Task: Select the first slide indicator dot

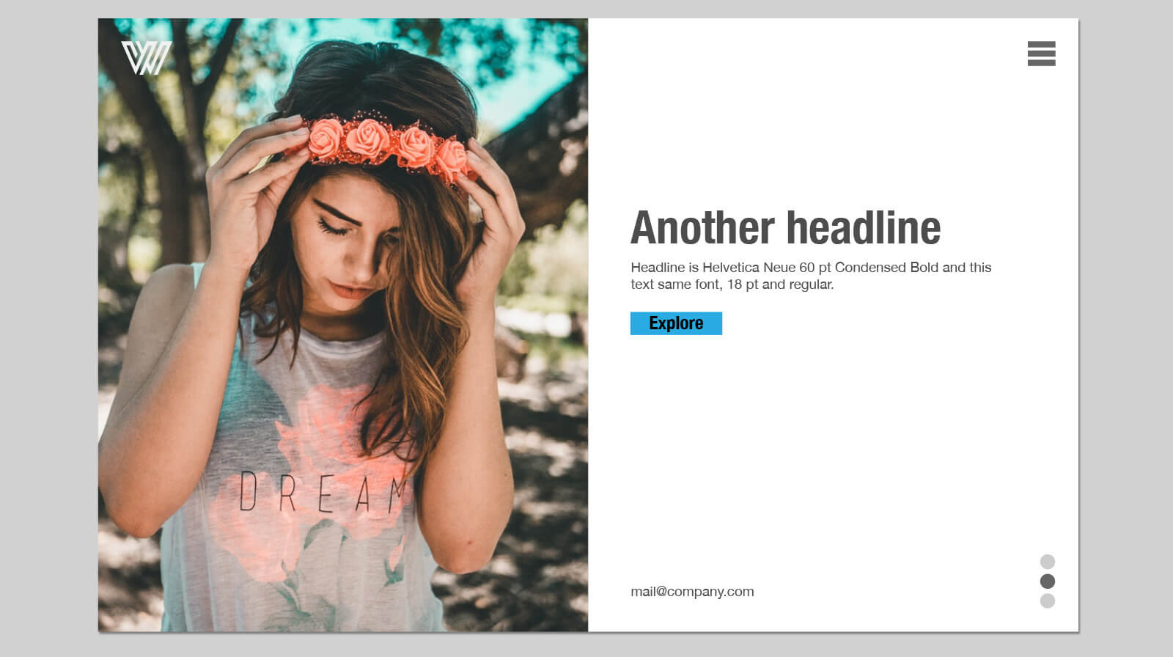Action: point(1048,562)
